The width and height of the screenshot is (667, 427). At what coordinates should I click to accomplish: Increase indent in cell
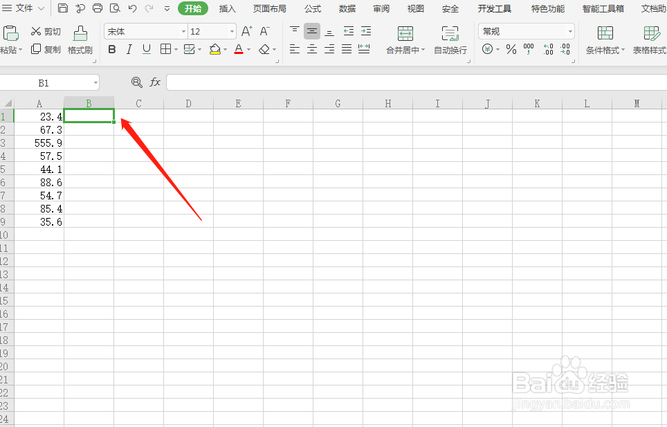[x=366, y=31]
